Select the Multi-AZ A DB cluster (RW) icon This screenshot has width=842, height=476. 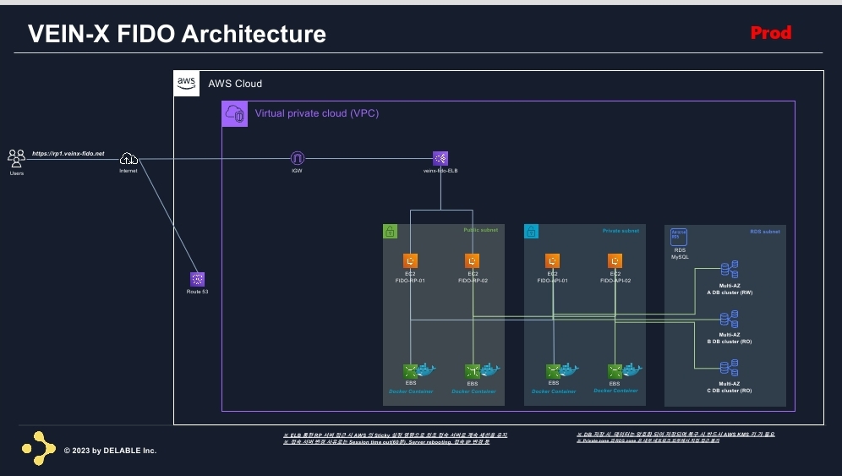click(x=730, y=270)
